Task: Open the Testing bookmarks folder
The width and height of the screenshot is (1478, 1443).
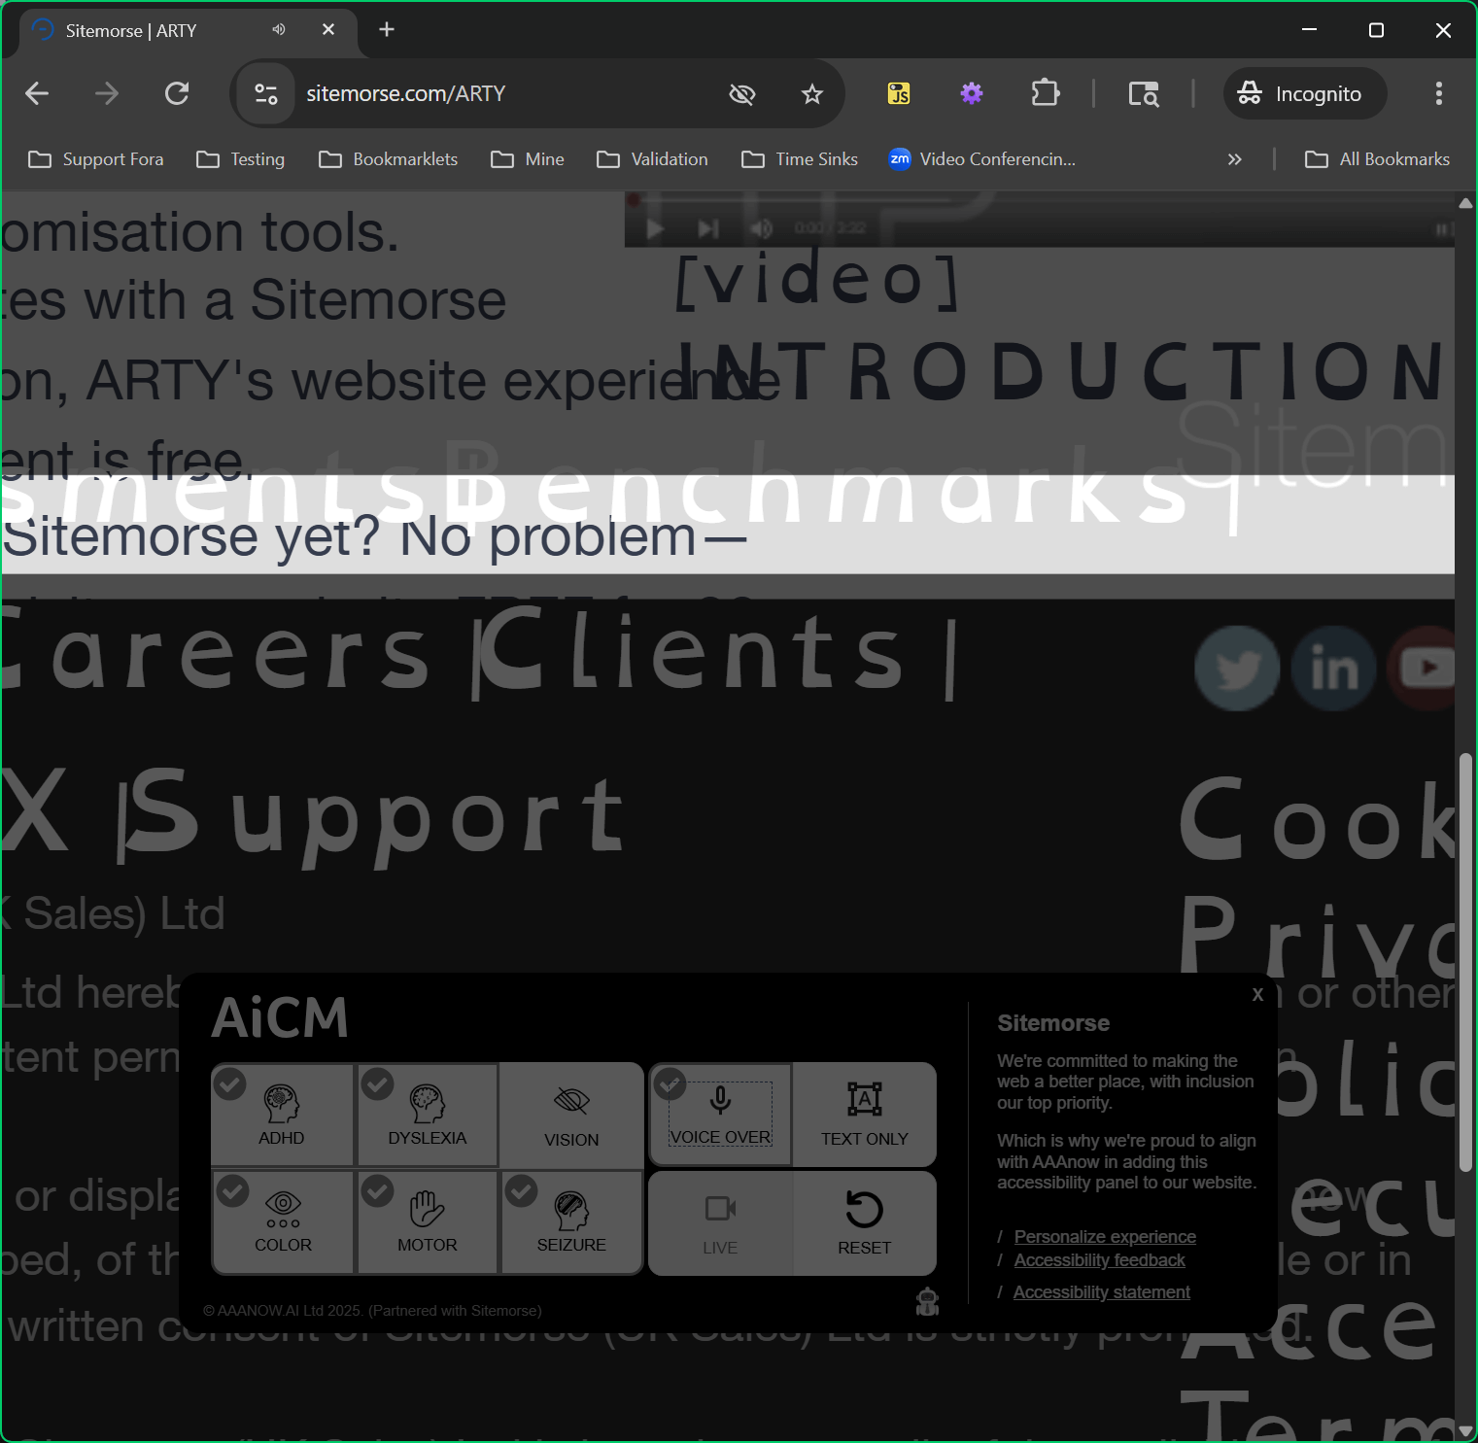Action: click(x=240, y=159)
